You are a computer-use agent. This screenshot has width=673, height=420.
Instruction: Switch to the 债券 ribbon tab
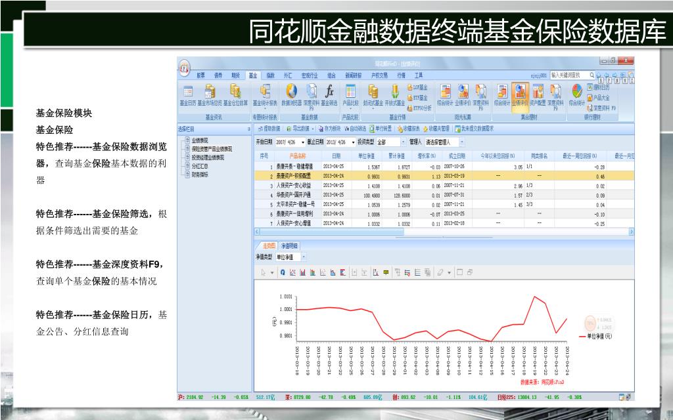(x=218, y=75)
